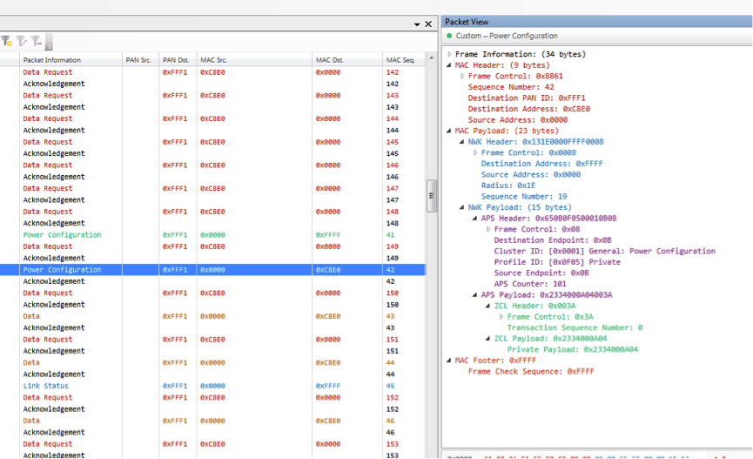Select the Power Configuration packet with sequence 41
This screenshot has width=753, height=459.
(x=62, y=235)
